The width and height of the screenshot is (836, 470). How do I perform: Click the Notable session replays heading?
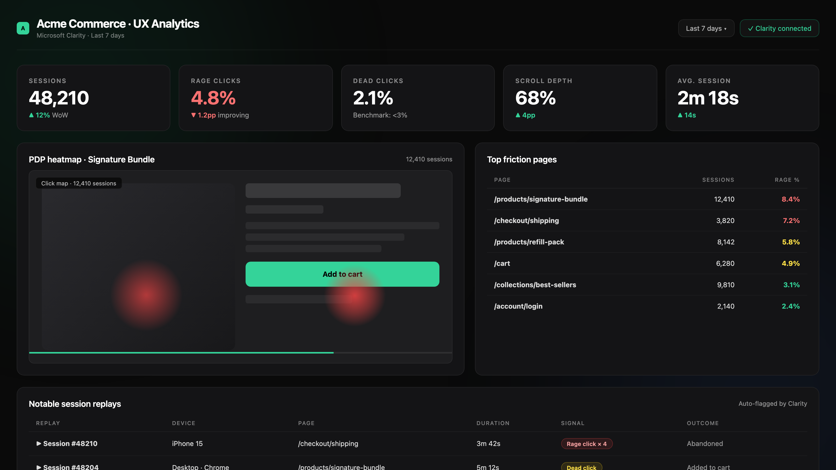pos(75,403)
